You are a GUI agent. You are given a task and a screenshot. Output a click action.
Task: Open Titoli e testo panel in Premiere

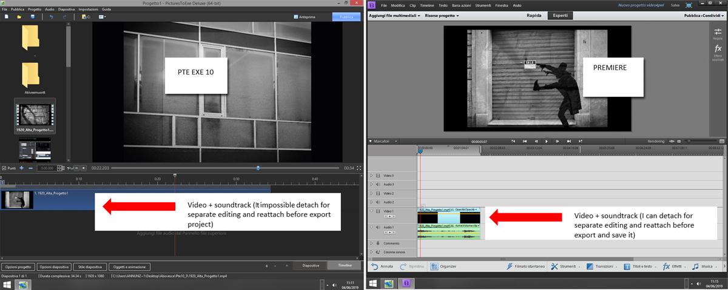tap(639, 266)
